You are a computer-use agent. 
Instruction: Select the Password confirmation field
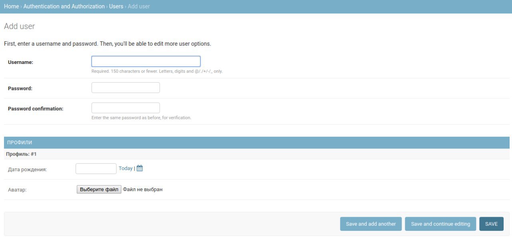tap(126, 108)
